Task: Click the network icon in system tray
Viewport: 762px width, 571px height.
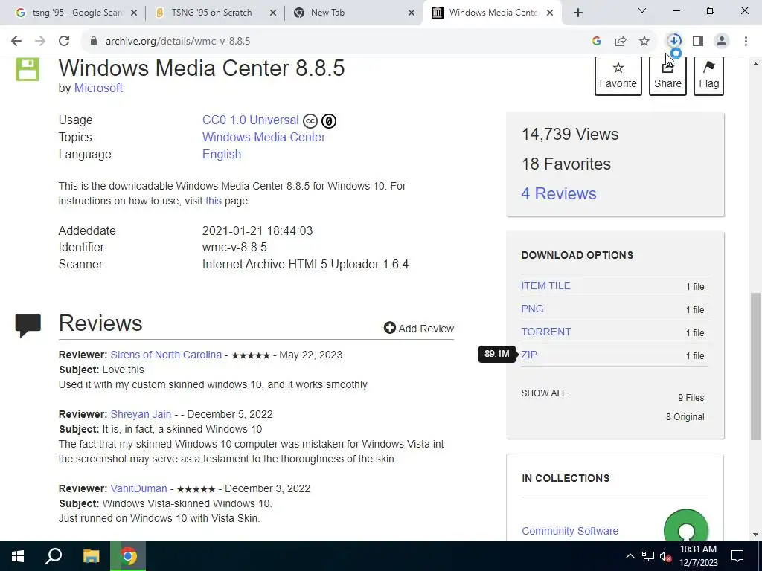Action: [x=648, y=556]
